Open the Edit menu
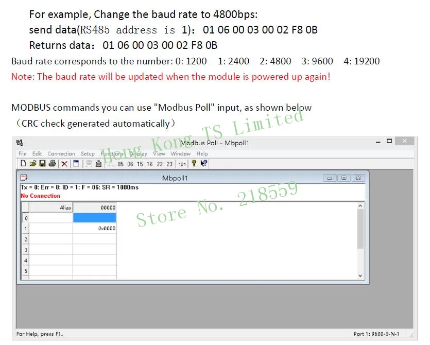Screen dimensions: 430x345 (x=37, y=153)
